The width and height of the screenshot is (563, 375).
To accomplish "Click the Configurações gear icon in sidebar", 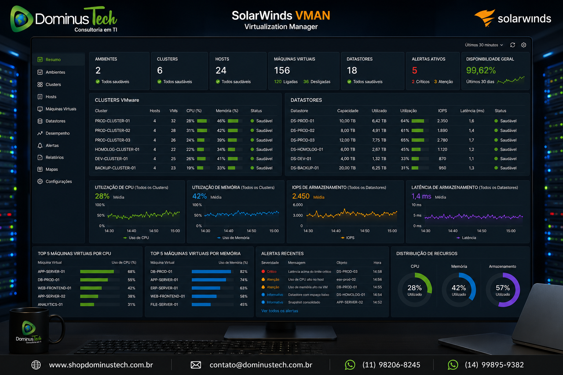I will 40,181.
